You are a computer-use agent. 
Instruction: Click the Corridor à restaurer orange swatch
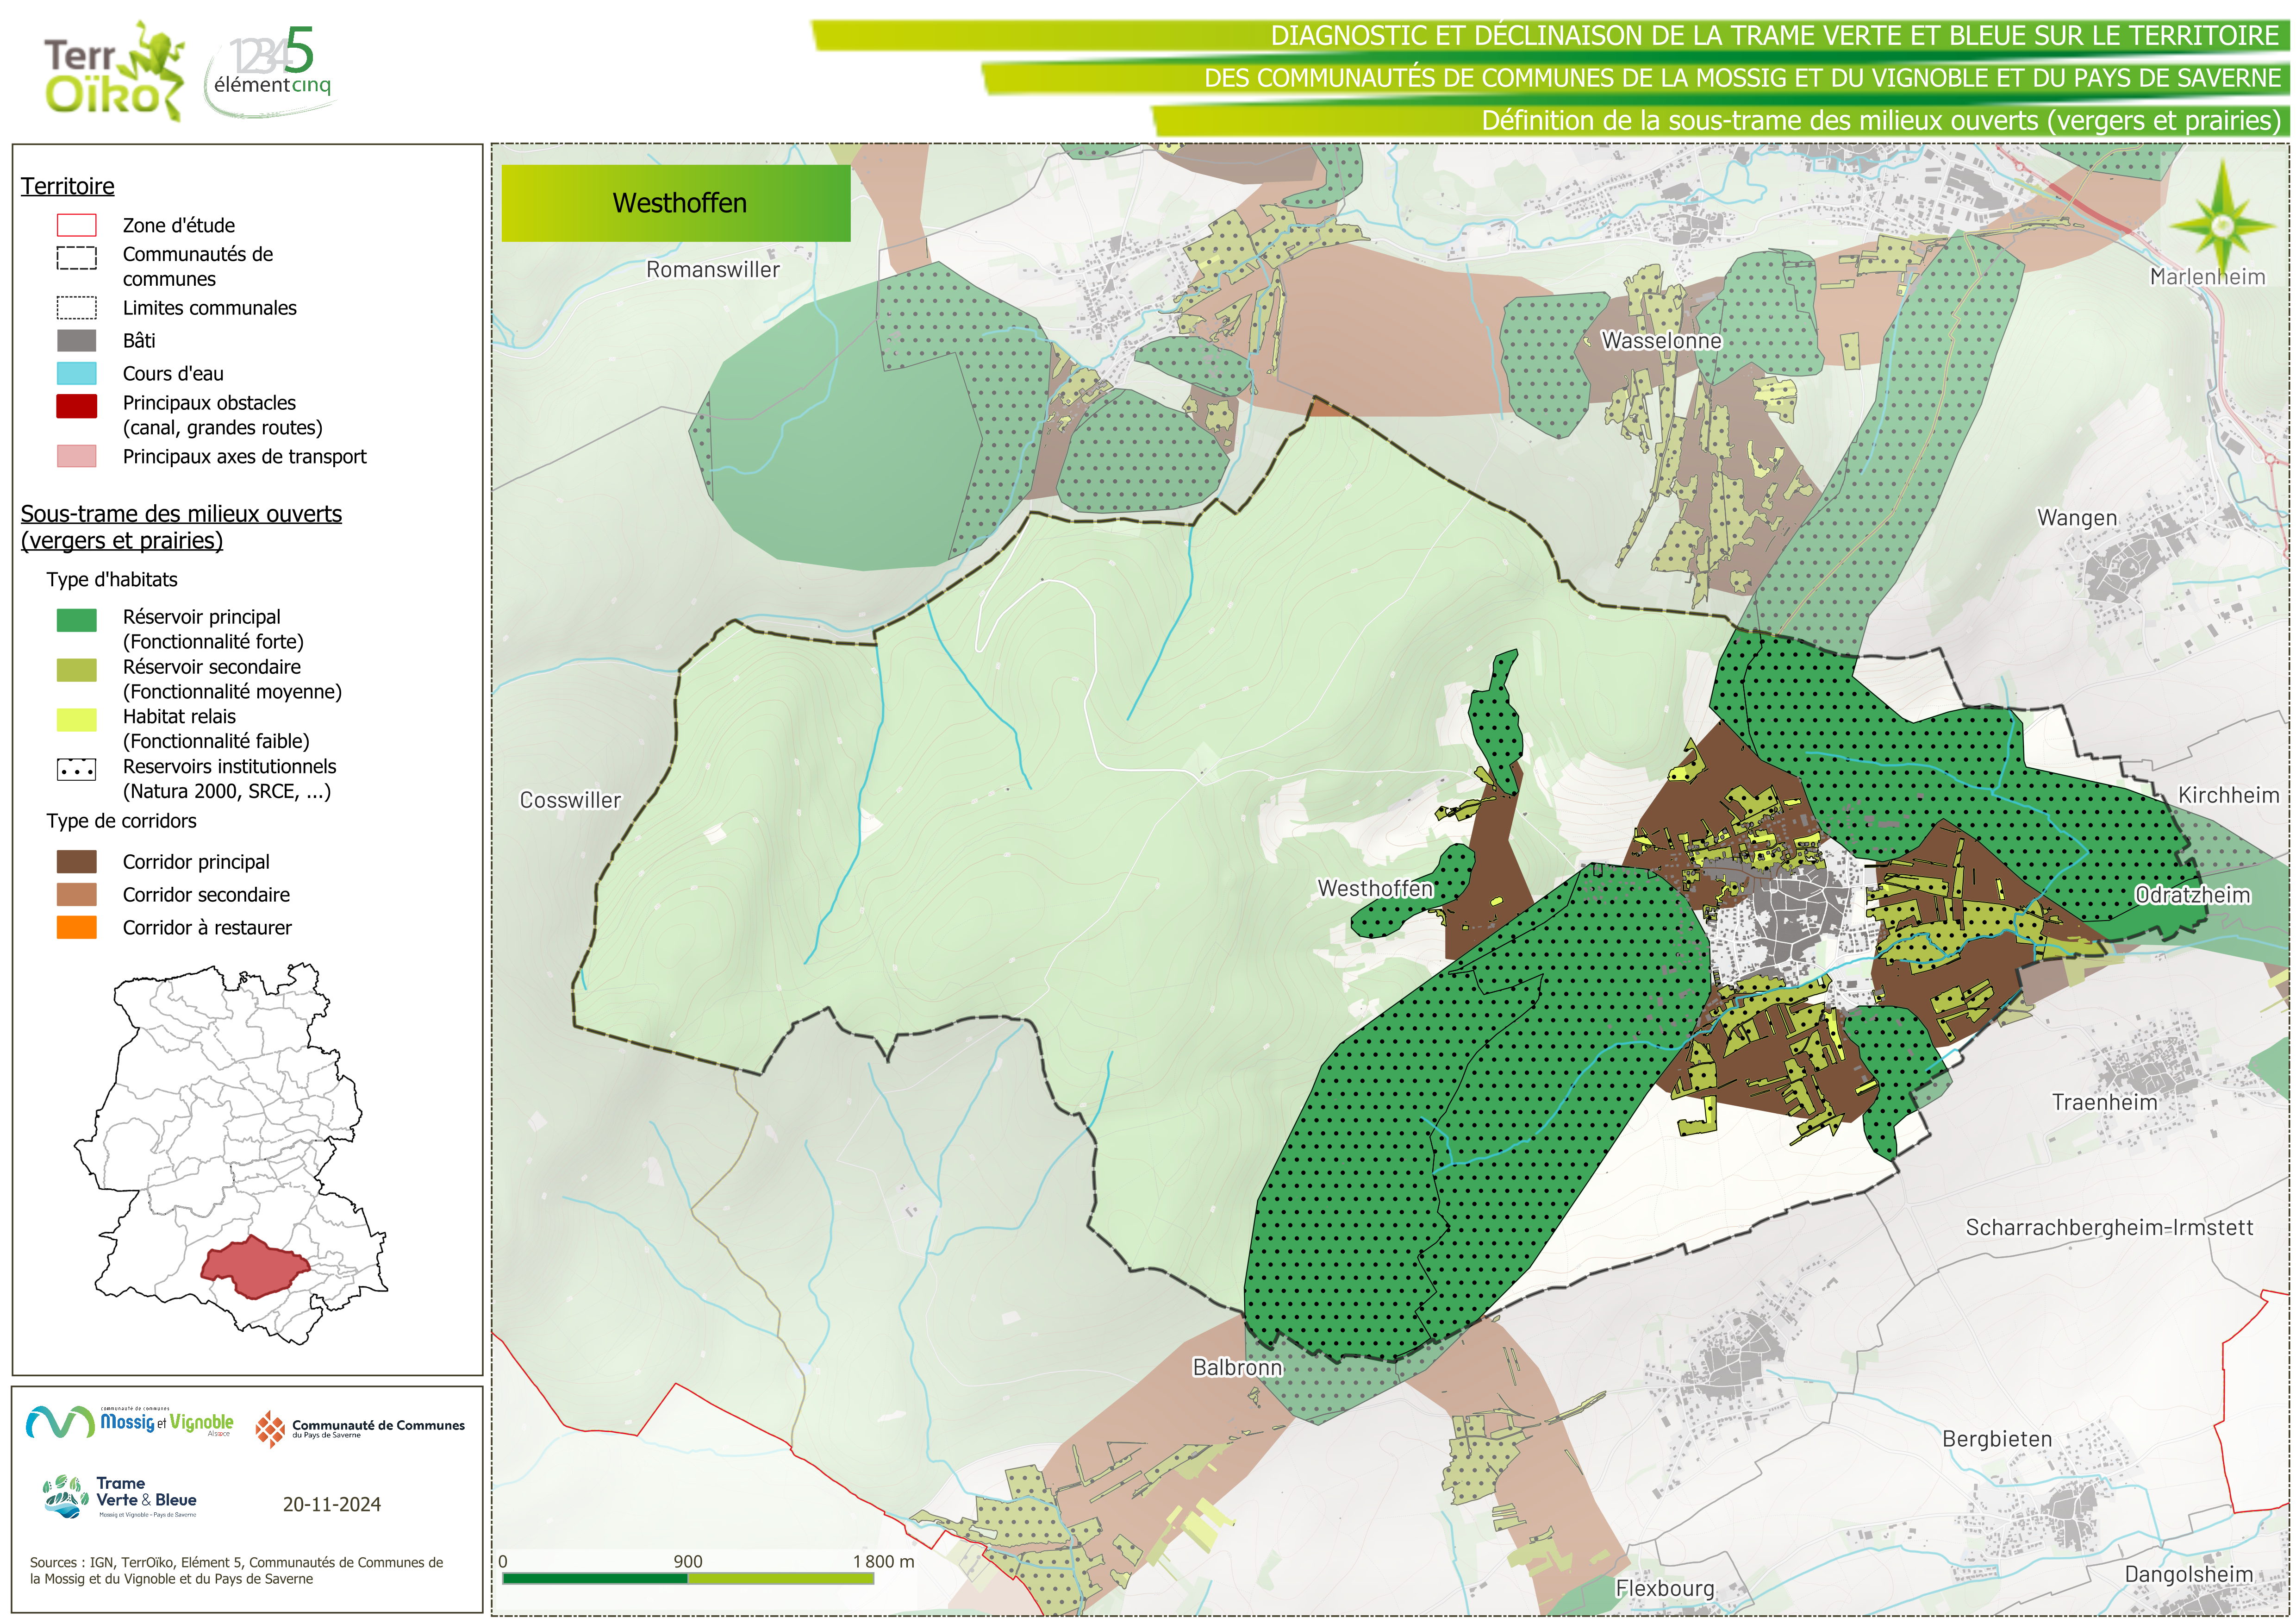76,928
